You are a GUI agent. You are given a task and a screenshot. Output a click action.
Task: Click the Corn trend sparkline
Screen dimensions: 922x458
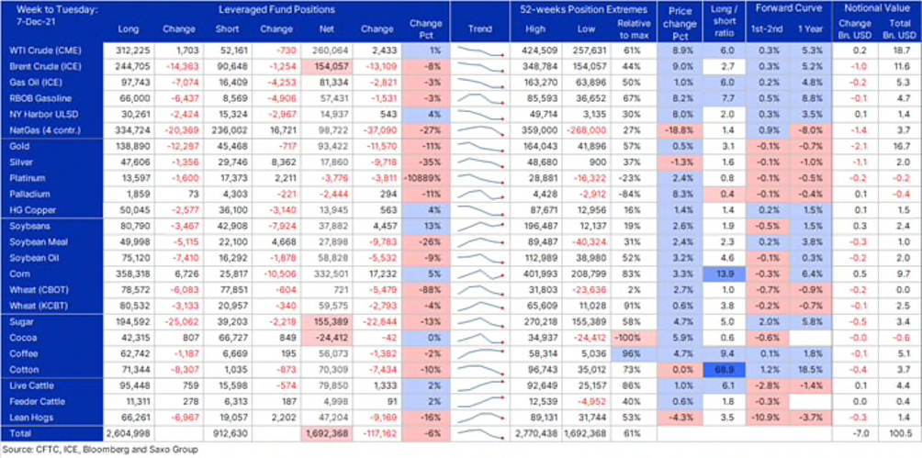coord(480,274)
